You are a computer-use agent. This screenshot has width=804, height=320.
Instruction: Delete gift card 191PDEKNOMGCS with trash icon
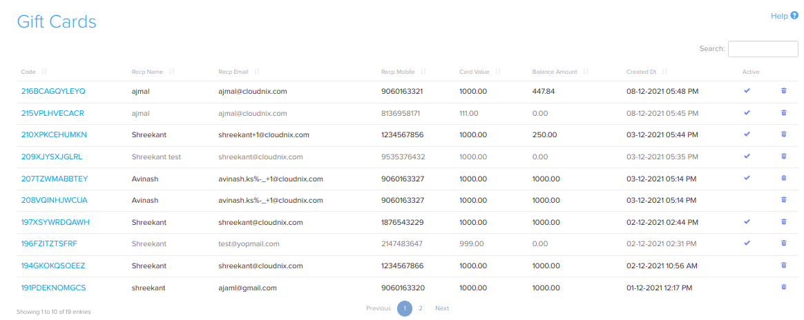(x=783, y=287)
